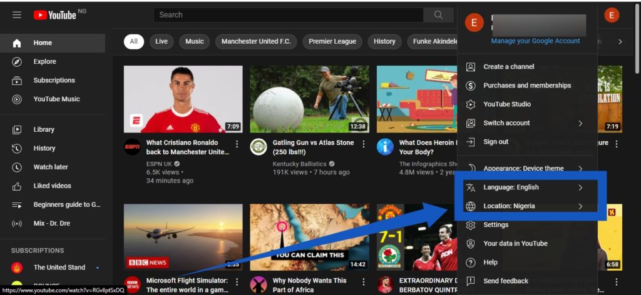
Task: Open YouTube Studio from the account menu
Action: [527, 104]
